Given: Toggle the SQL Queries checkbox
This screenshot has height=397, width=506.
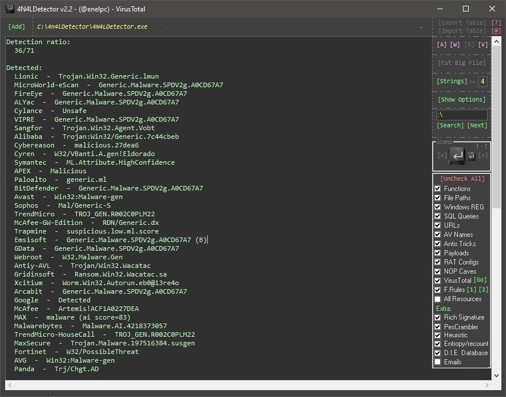Looking at the screenshot, I should pyautogui.click(x=438, y=216).
